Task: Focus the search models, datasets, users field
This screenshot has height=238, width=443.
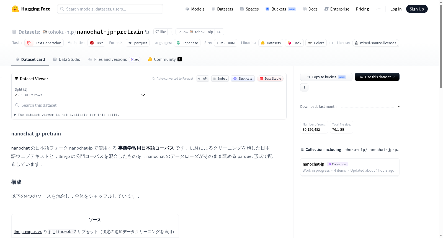Action: tap(110, 9)
